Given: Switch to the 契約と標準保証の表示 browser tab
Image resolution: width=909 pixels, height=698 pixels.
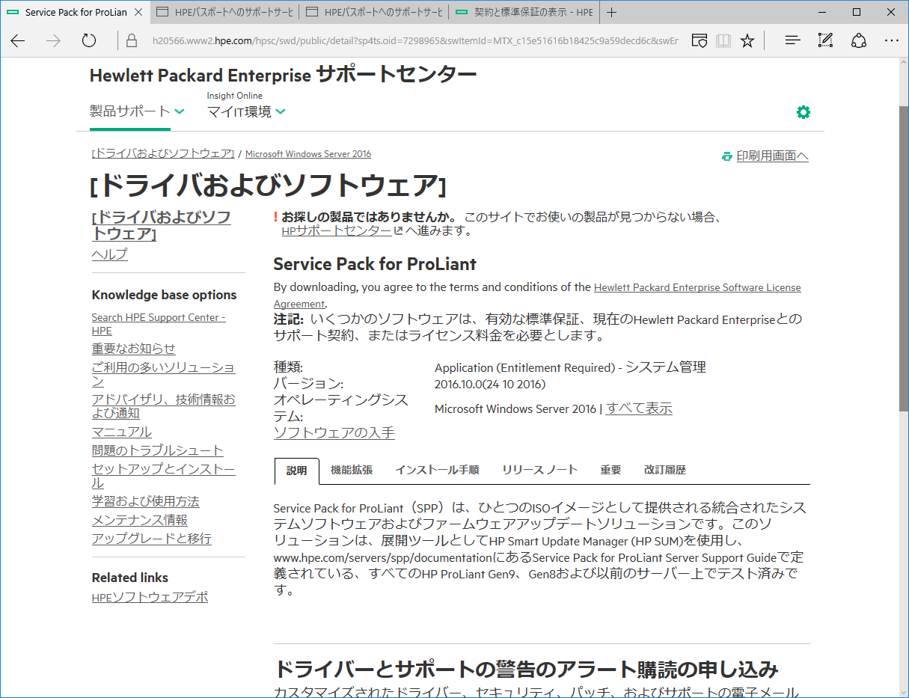Looking at the screenshot, I should pos(524,12).
